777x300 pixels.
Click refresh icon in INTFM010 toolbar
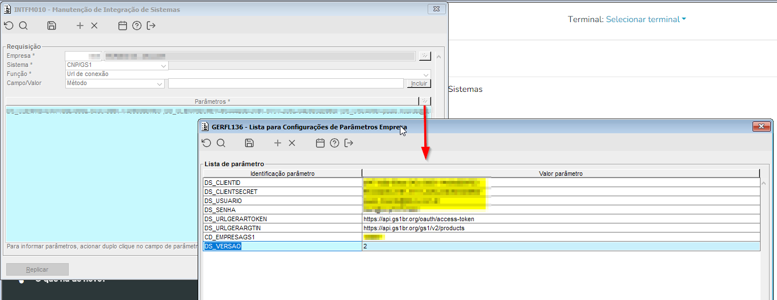click(x=9, y=26)
